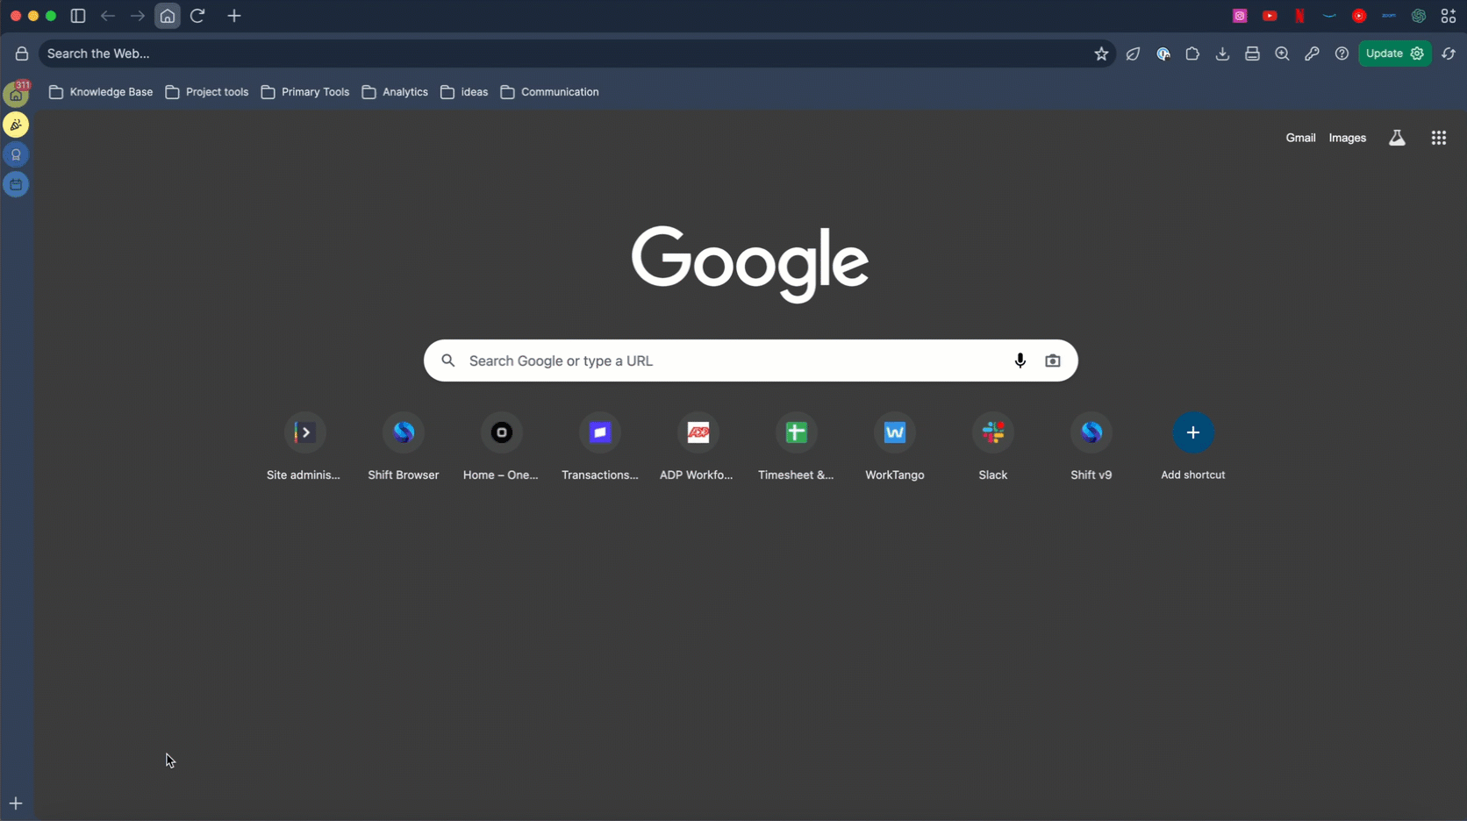The width and height of the screenshot is (1467, 821).
Task: Open the Google apps grid menu
Action: coord(1438,138)
